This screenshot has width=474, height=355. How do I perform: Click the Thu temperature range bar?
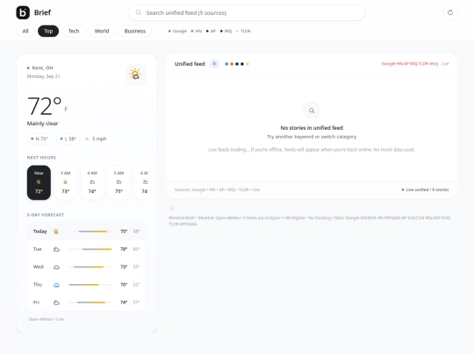[90, 285]
